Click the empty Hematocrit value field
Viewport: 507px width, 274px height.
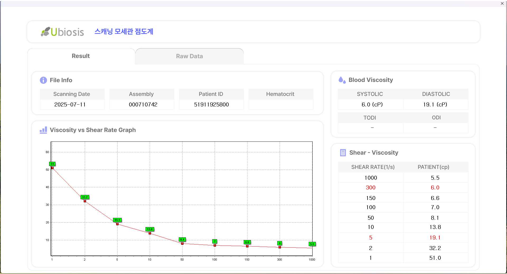coord(281,105)
